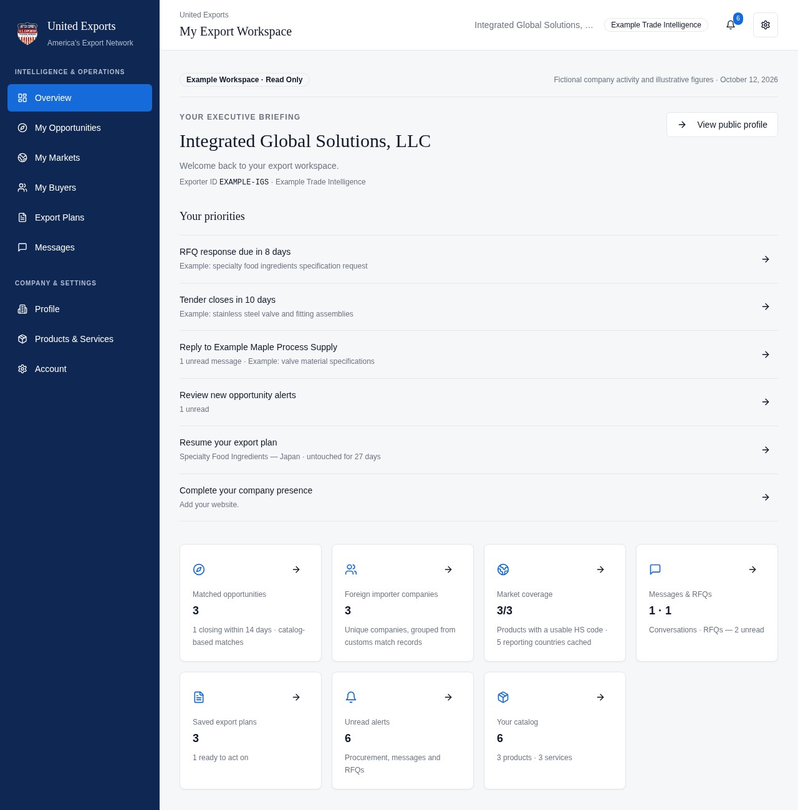
Task: Click arrow on Foreign importer companies card
Action: point(448,569)
